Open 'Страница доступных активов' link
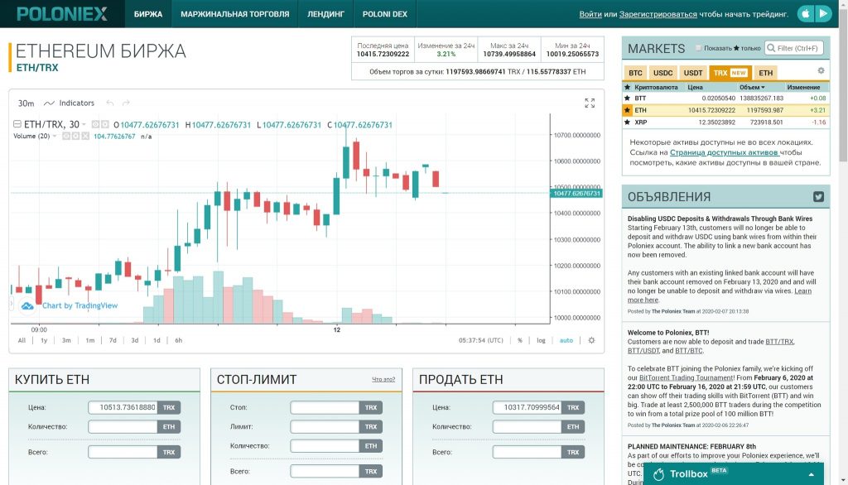 point(724,152)
